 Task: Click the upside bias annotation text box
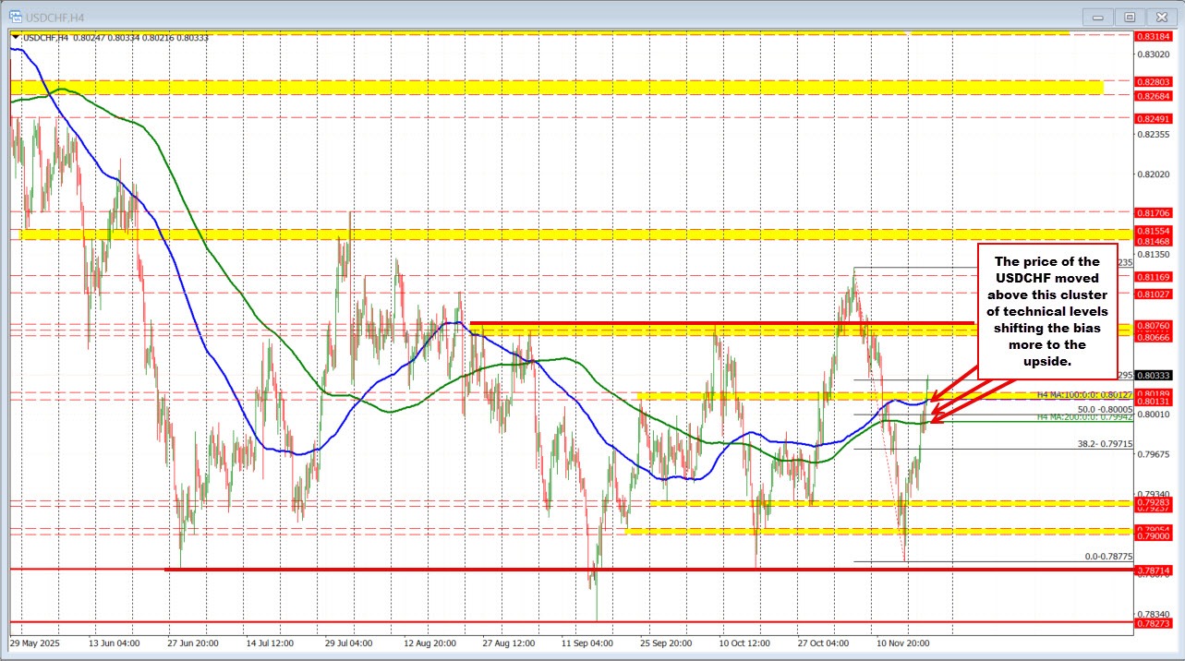point(1047,311)
